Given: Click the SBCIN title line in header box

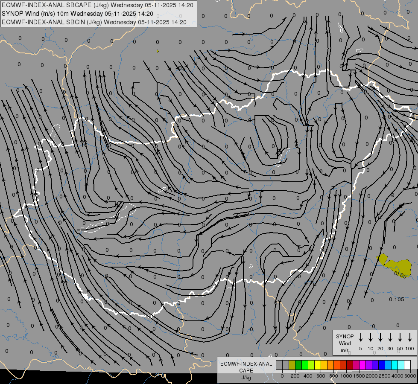Looking at the screenshot, I should pos(94,22).
